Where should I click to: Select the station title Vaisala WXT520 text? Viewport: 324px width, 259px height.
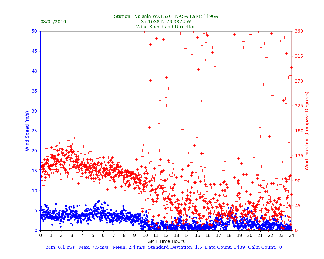[166, 16]
